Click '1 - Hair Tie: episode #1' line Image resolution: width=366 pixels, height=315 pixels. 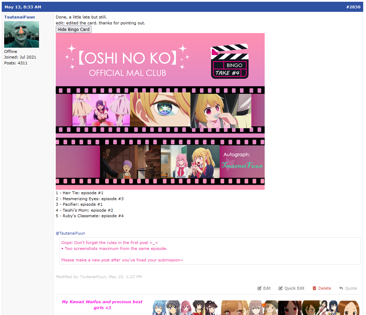coord(79,193)
